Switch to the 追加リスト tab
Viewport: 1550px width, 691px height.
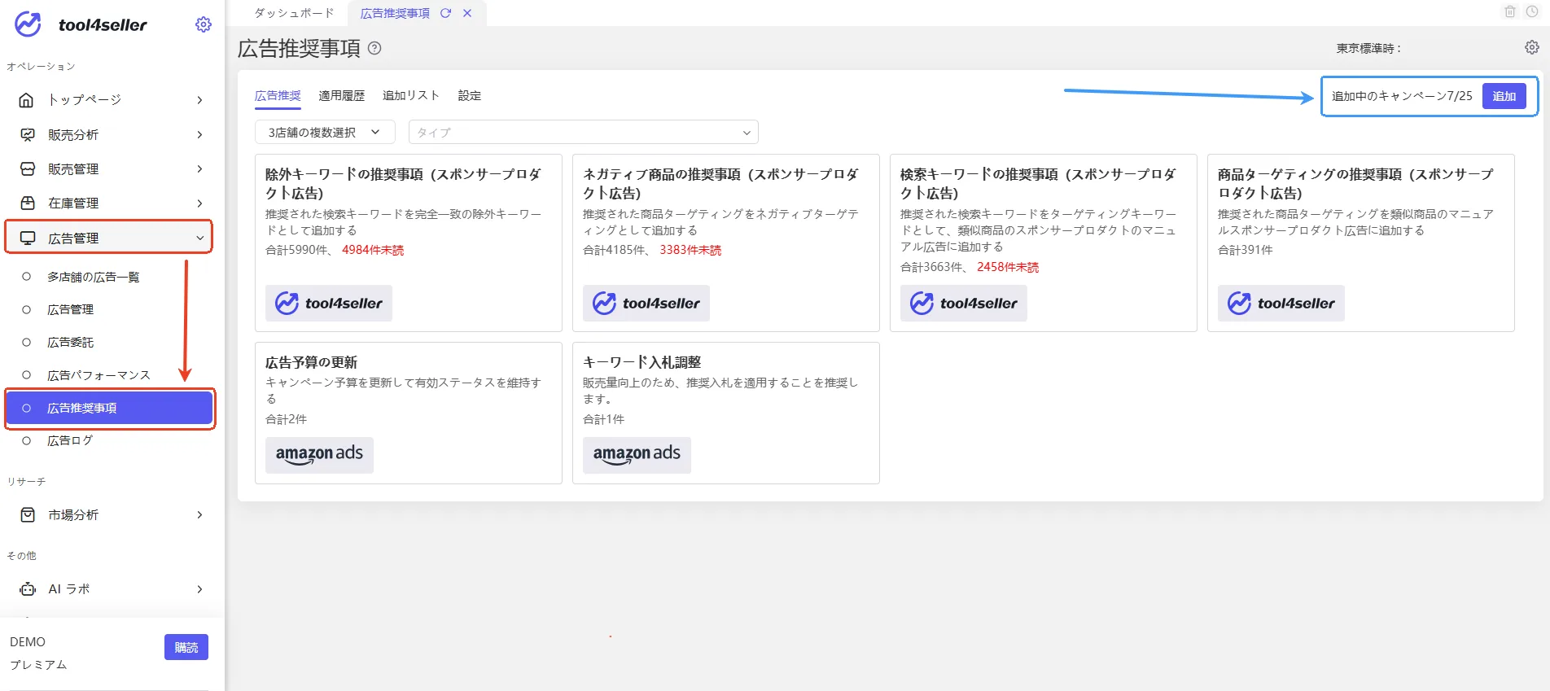coord(411,96)
